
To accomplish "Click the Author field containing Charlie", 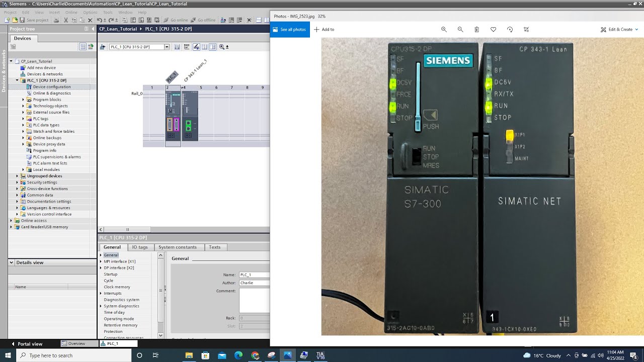I will [254, 283].
